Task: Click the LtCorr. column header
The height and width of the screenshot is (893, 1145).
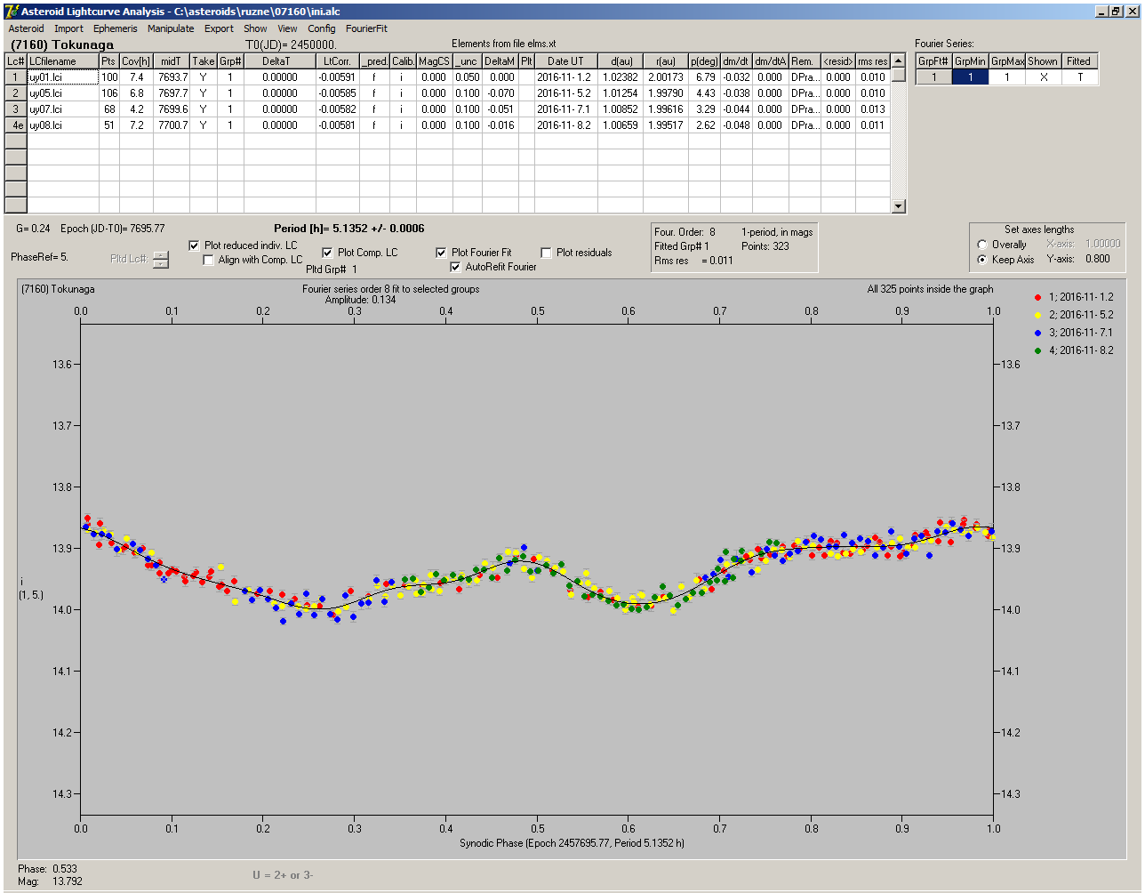Action: [x=338, y=61]
